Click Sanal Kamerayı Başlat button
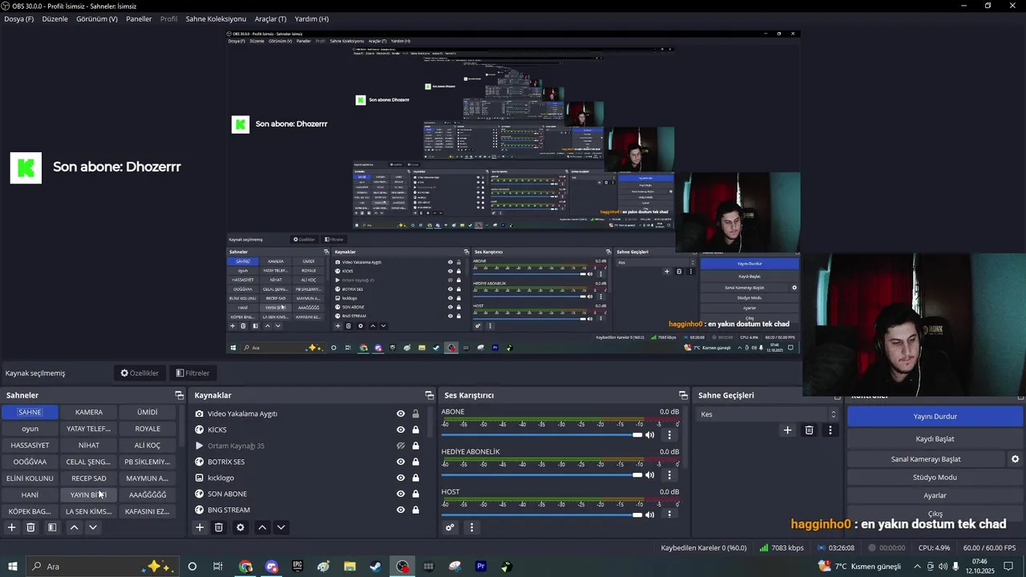 click(x=926, y=459)
